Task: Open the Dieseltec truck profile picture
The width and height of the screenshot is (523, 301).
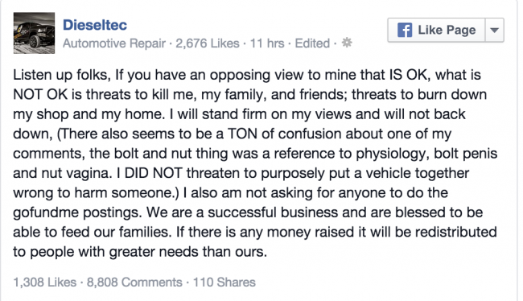Action: 34,33
